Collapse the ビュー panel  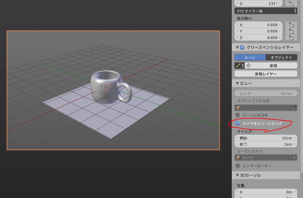237,83
